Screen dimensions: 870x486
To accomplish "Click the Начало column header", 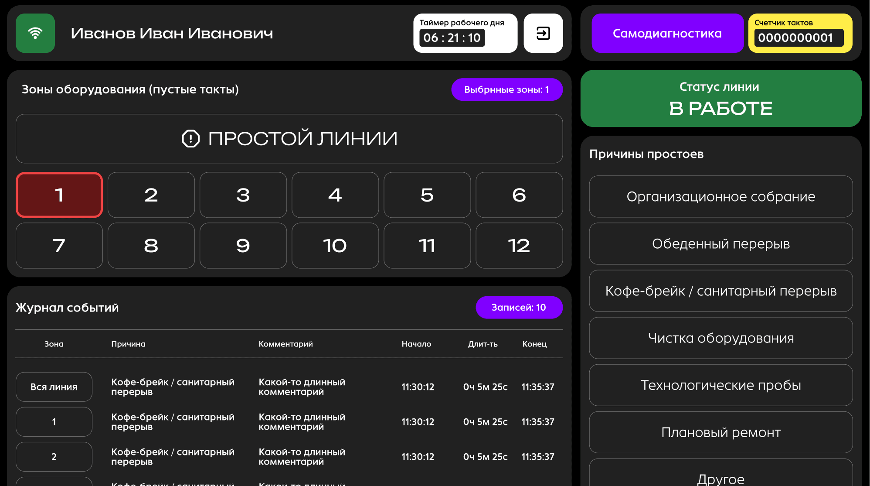I will (416, 344).
